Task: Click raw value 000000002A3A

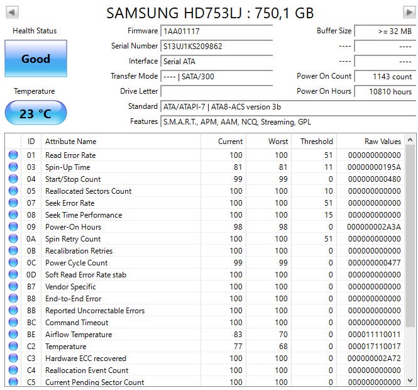Action: click(374, 226)
